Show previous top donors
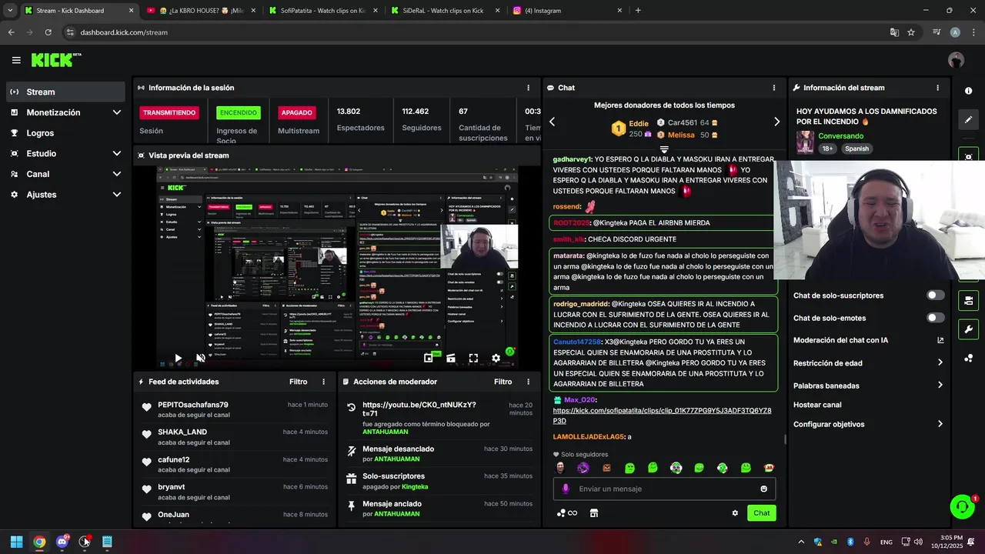Screen dimensions: 985x554 (552, 122)
